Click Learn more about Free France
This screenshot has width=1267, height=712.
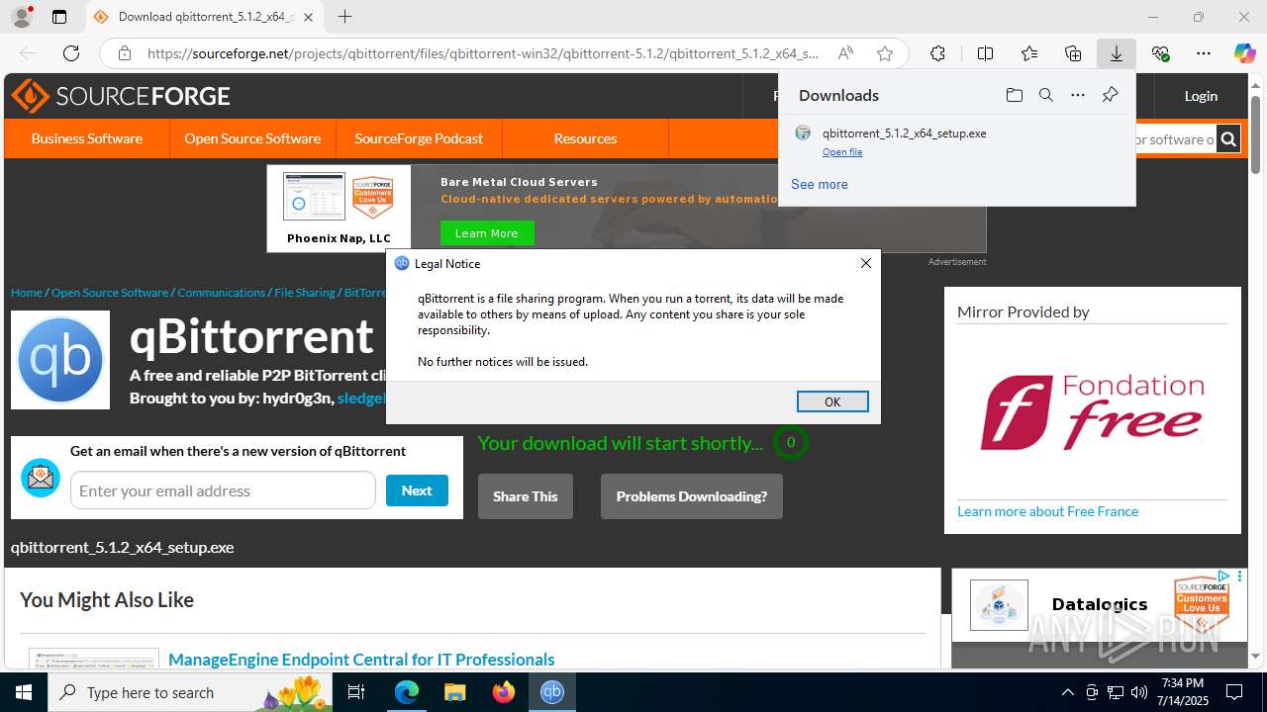(x=1047, y=511)
